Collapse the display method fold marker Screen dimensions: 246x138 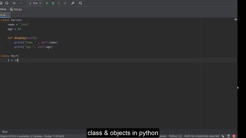0,38
